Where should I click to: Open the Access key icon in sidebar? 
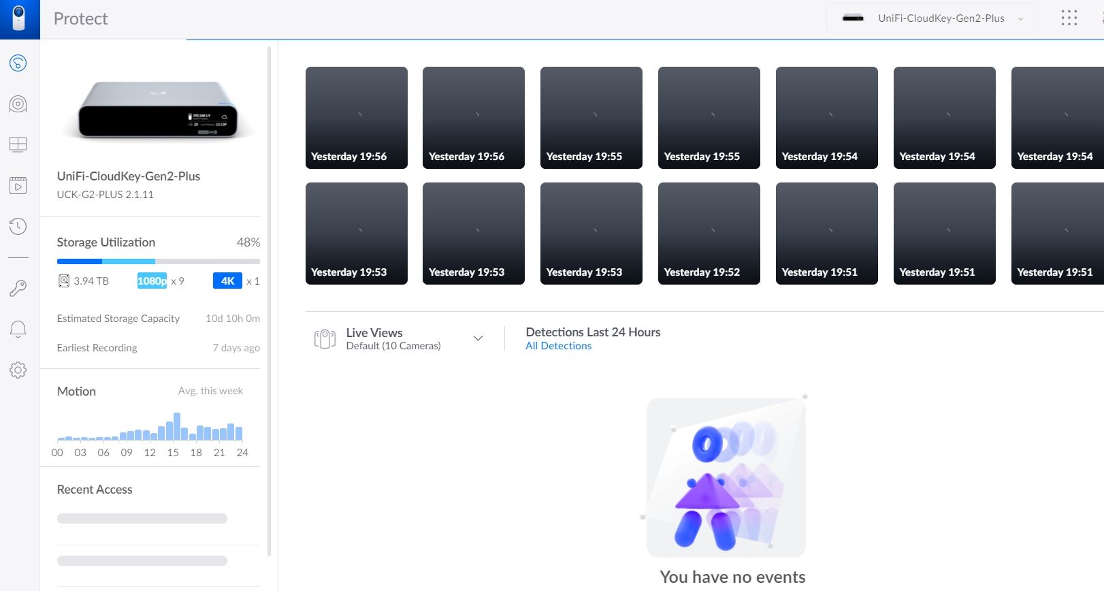(18, 288)
